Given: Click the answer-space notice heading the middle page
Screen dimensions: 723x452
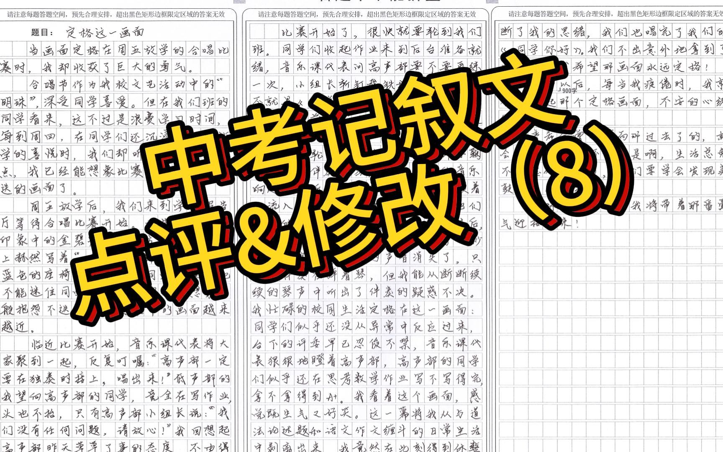Looking at the screenshot, I should click(x=367, y=14).
